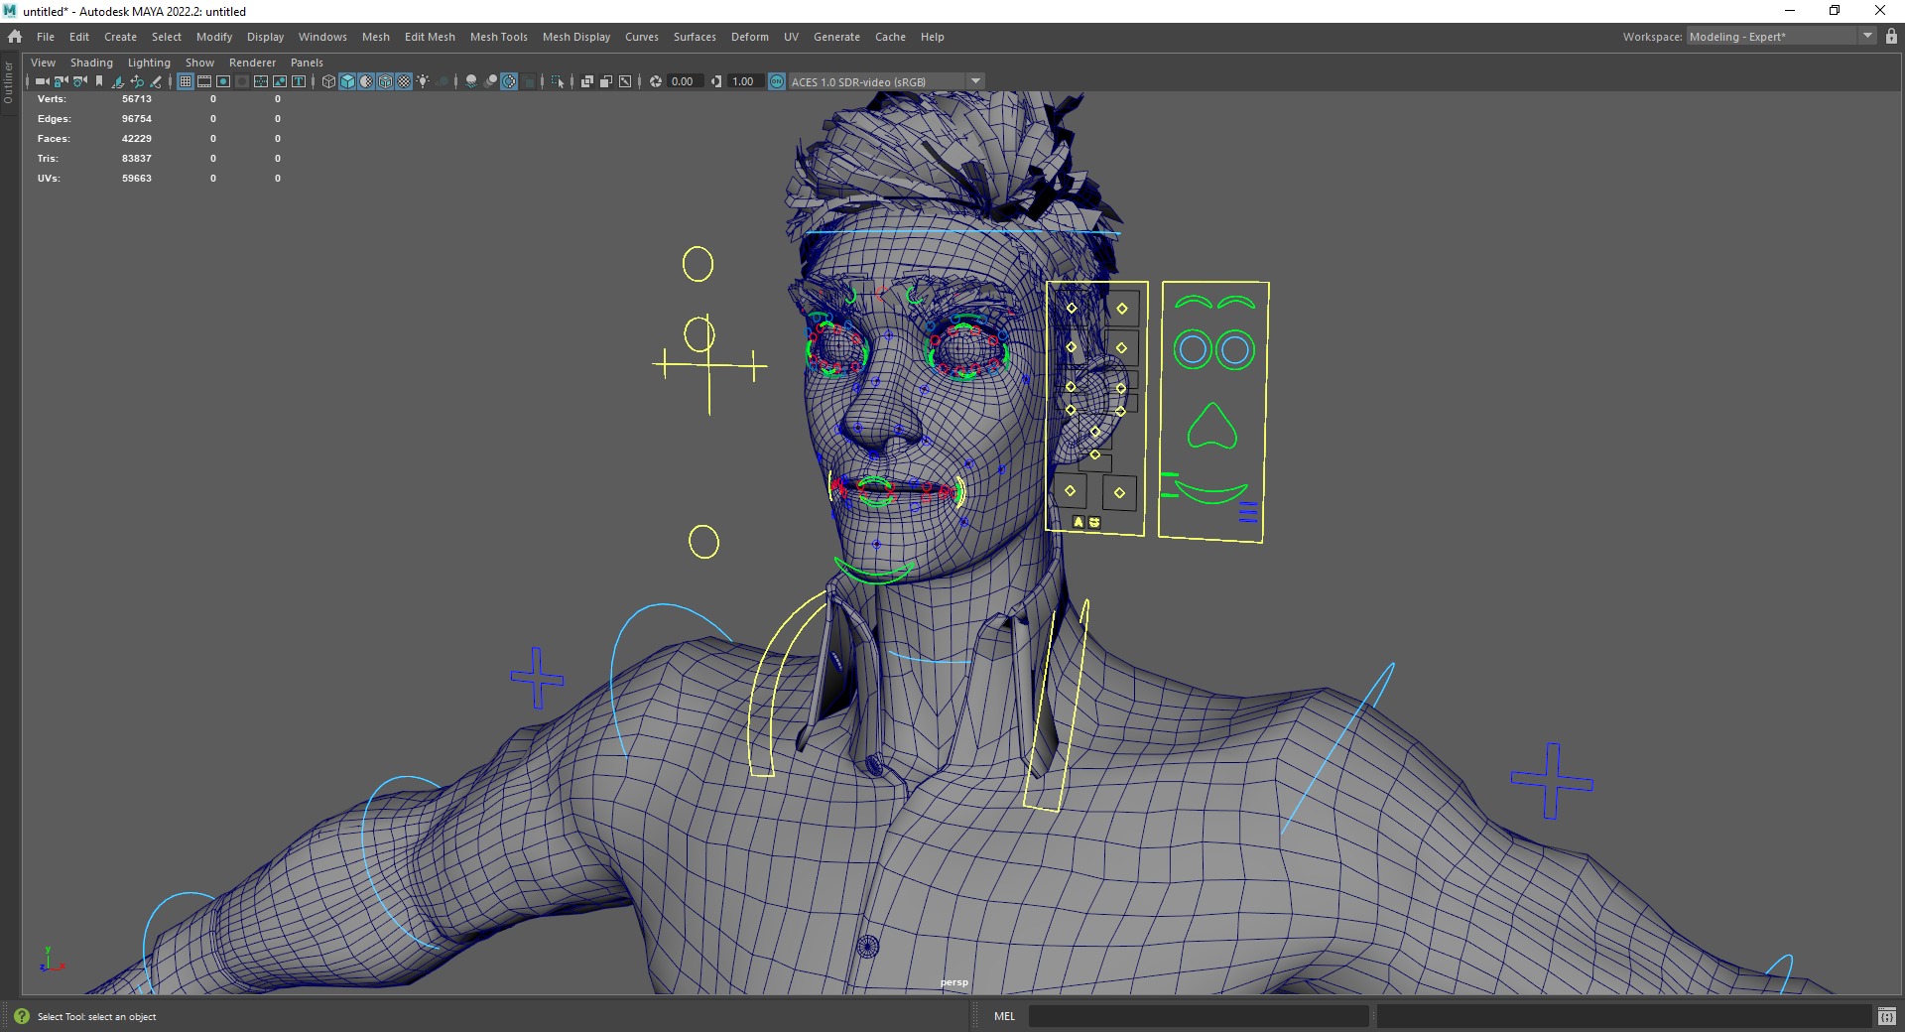Open the panel Shading menu
The width and height of the screenshot is (1905, 1032).
tap(91, 63)
